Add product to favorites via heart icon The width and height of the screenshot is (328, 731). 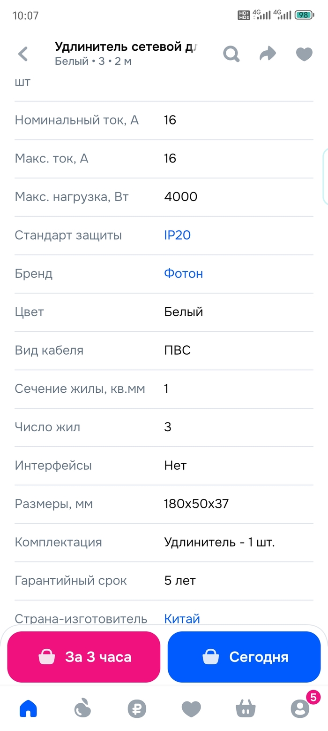(304, 54)
